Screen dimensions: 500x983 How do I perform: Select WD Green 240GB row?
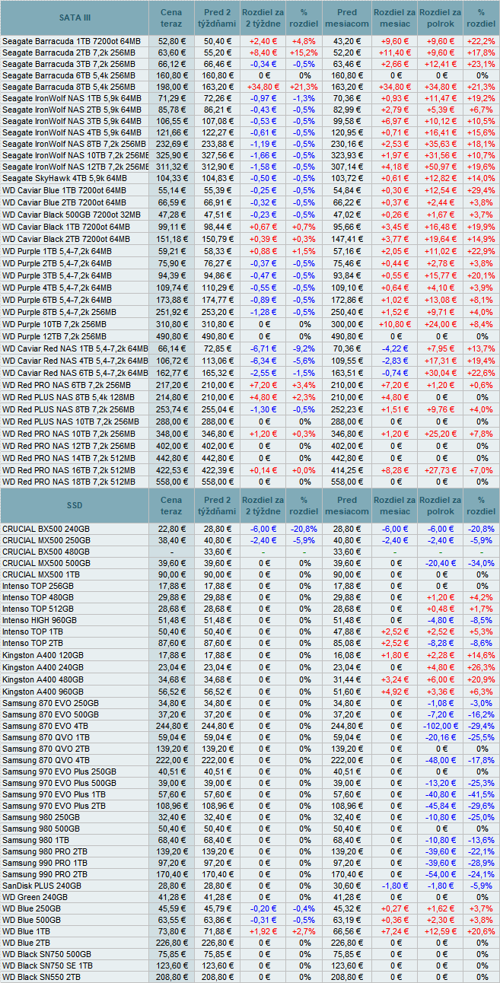250,898
